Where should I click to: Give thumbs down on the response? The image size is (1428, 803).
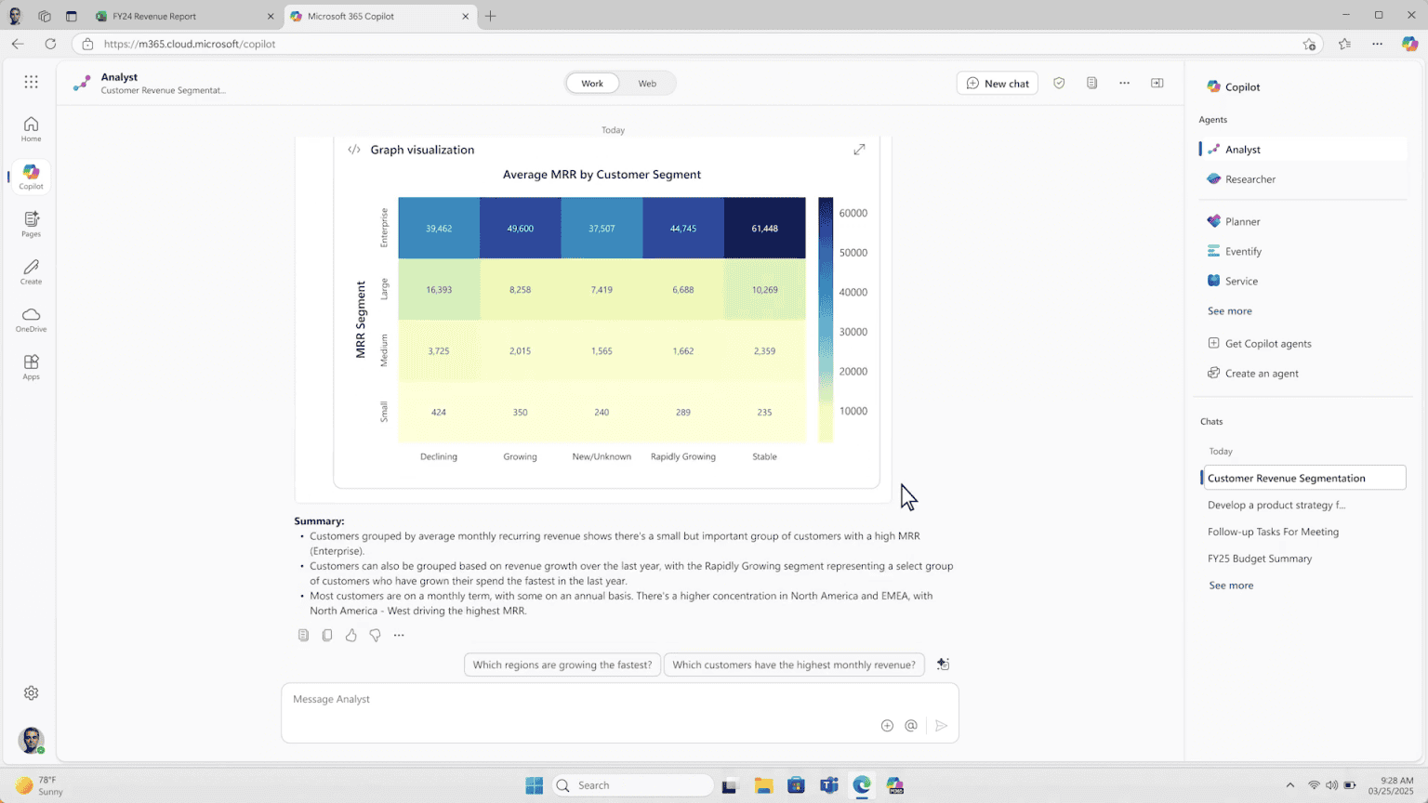tap(375, 636)
